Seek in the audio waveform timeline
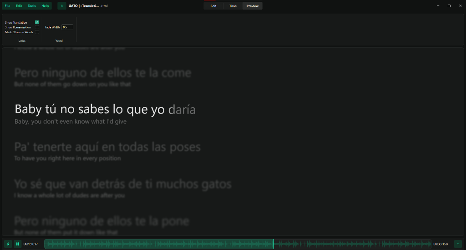 click(x=238, y=244)
